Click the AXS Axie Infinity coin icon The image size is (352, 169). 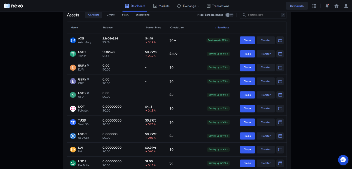(73, 40)
